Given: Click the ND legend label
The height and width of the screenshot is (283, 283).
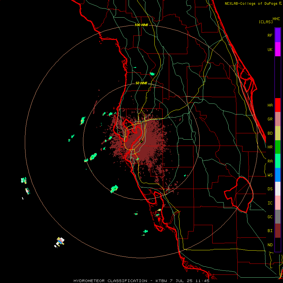Looking at the screenshot, I should pyautogui.click(x=270, y=245).
